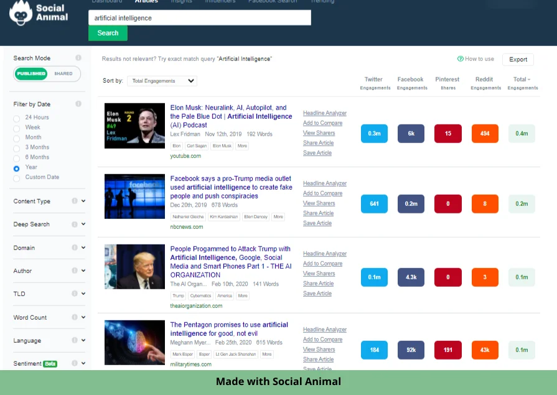Click the search query input field
This screenshot has width=557, height=395.
pos(200,18)
